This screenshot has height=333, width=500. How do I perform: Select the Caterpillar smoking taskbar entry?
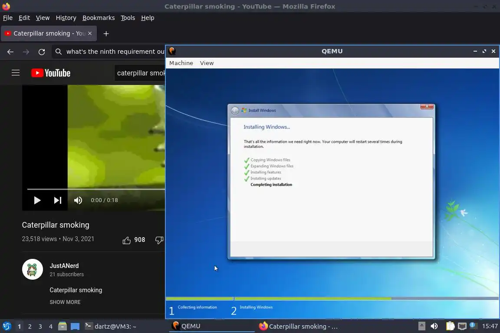point(298,326)
